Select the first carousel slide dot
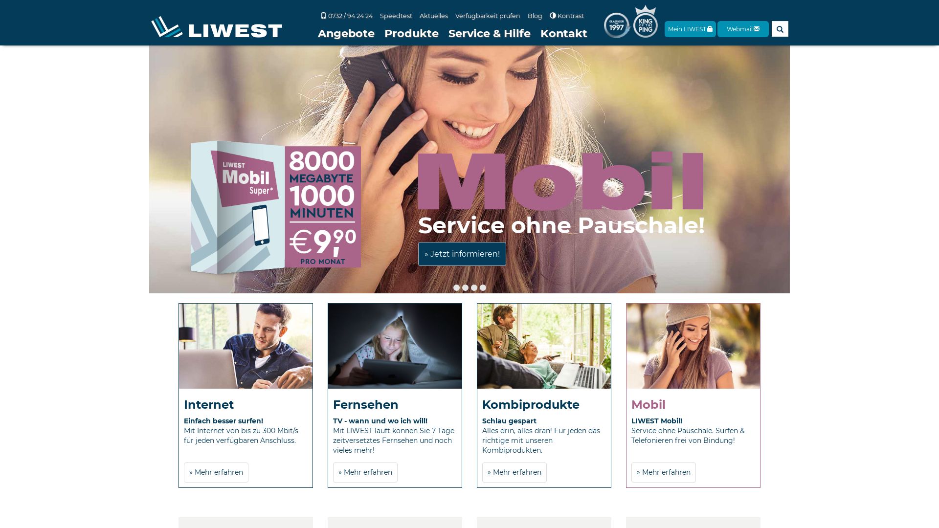This screenshot has width=939, height=528. pos(456,288)
